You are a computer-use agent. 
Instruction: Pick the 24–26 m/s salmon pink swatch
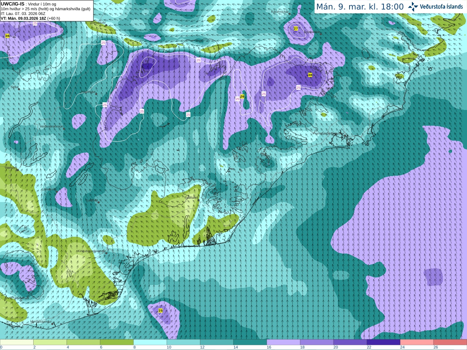tap(417, 342)
